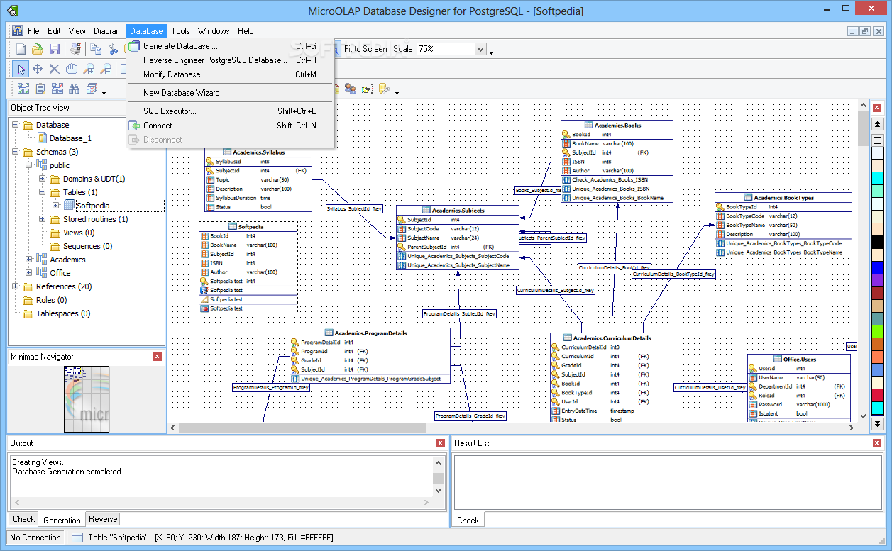
Task: Open the Diagram menu
Action: pyautogui.click(x=108, y=31)
